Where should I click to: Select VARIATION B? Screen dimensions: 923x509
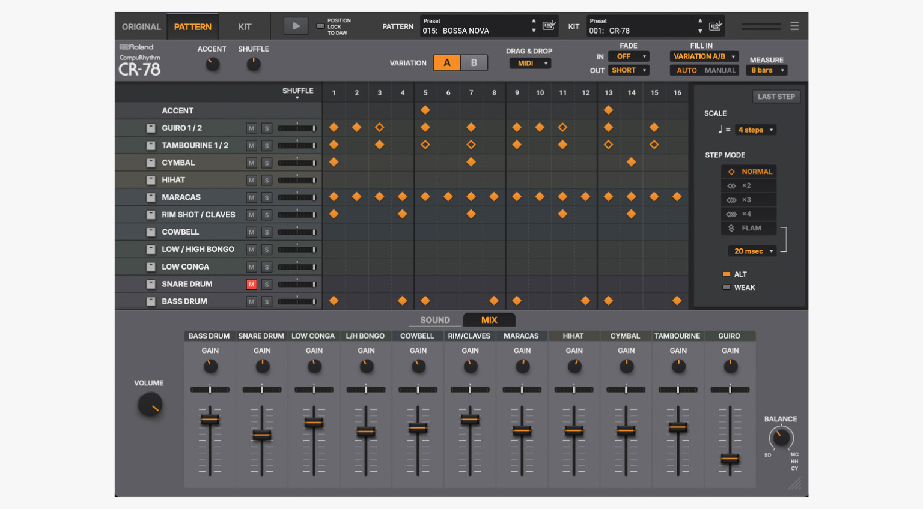pos(474,62)
